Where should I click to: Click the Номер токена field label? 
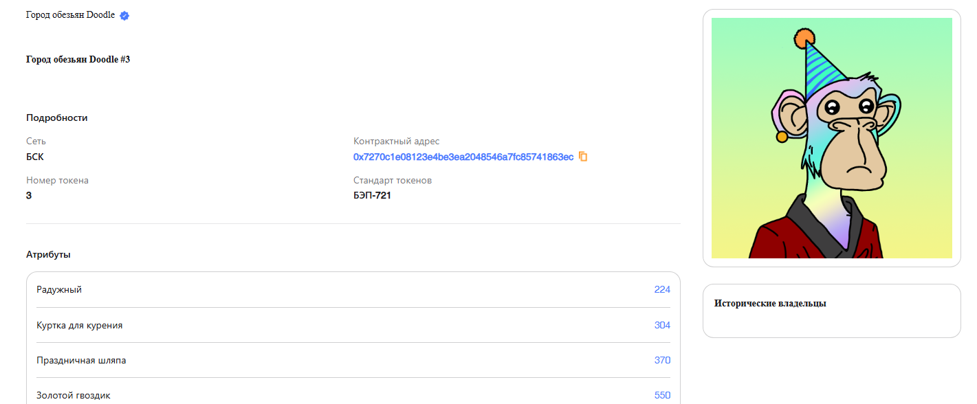tap(57, 180)
